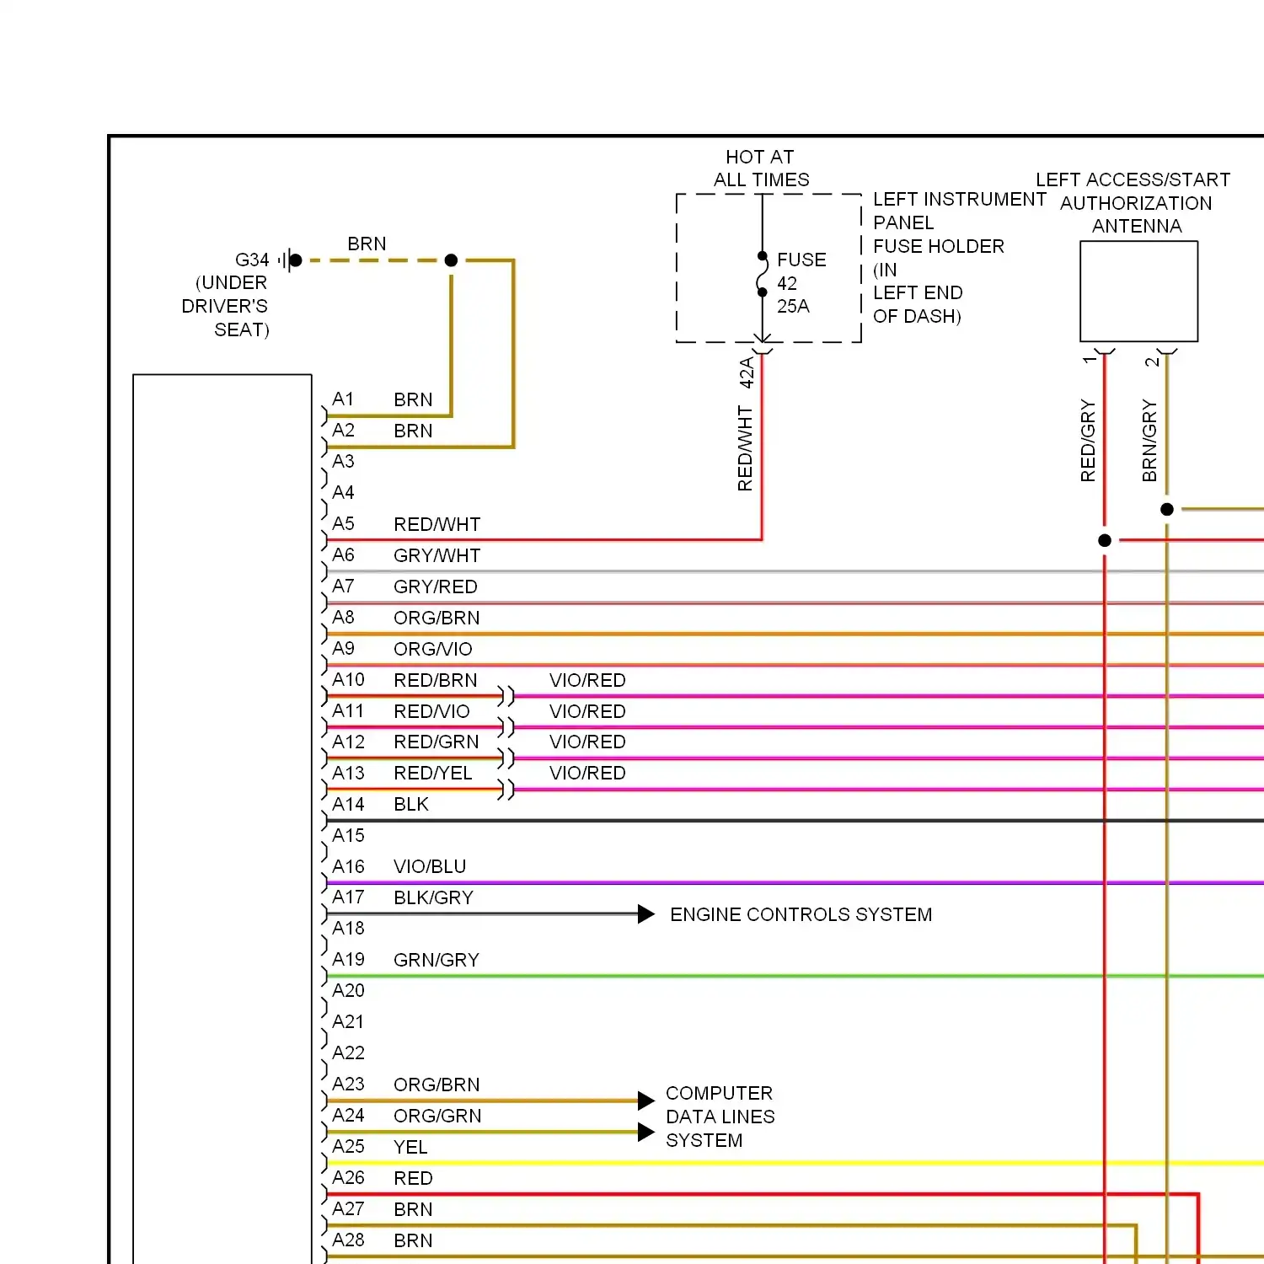Image resolution: width=1264 pixels, height=1264 pixels.
Task: Click the A2 pin label
Action: [343, 430]
